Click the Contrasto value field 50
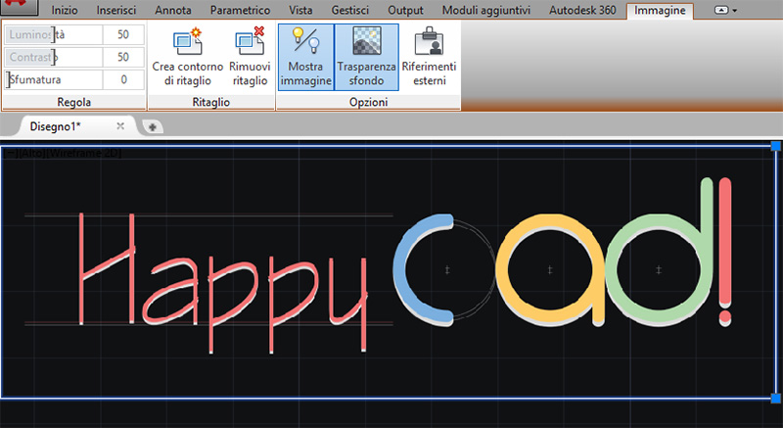This screenshot has height=428, width=783. [123, 57]
